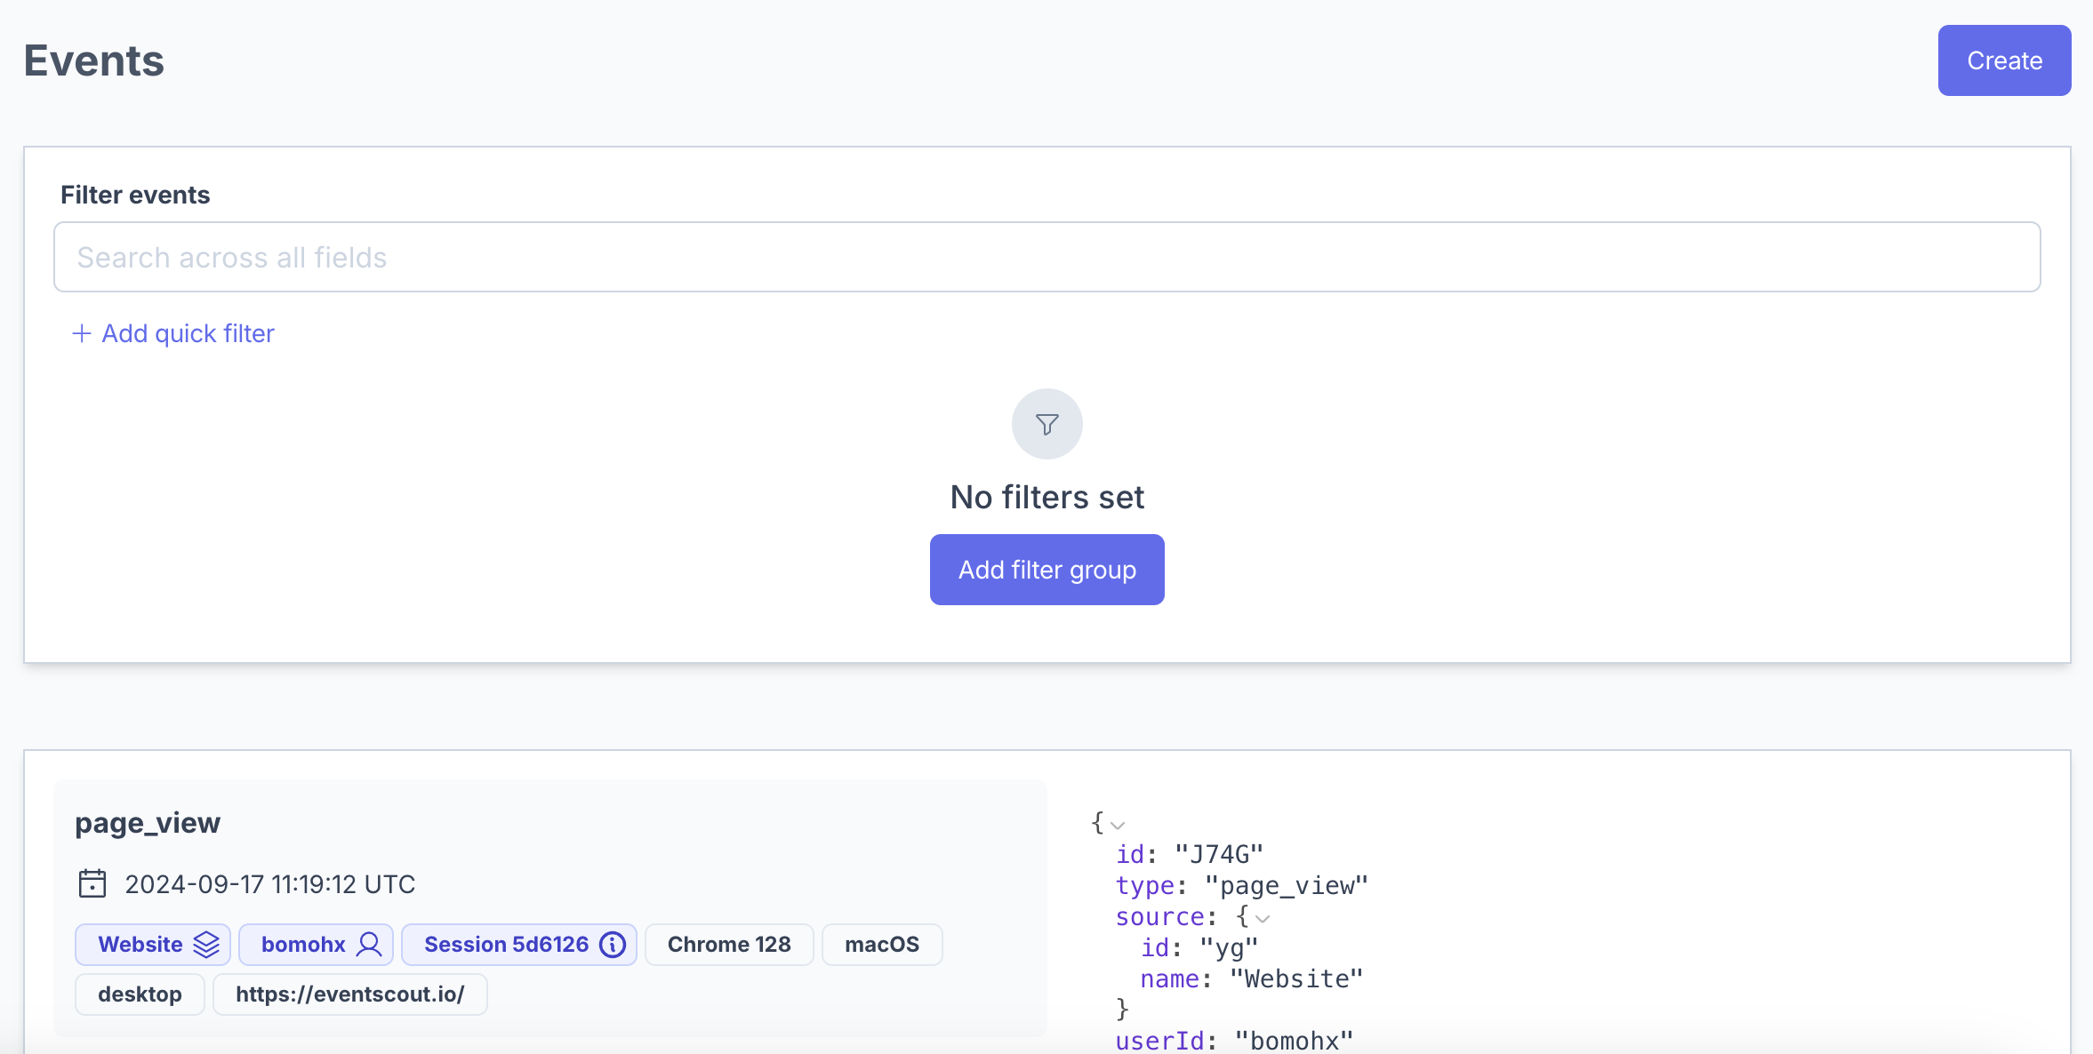The image size is (2093, 1054).
Task: Open the Session 5d6126 tag
Action: pyautogui.click(x=506, y=944)
